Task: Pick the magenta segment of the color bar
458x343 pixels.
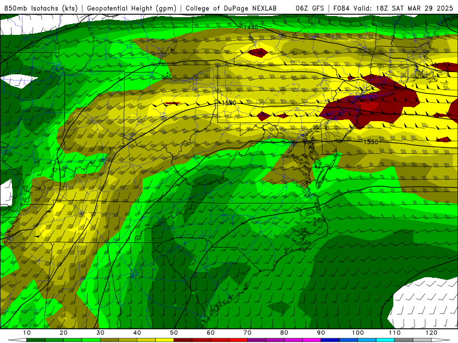Action: [311, 340]
